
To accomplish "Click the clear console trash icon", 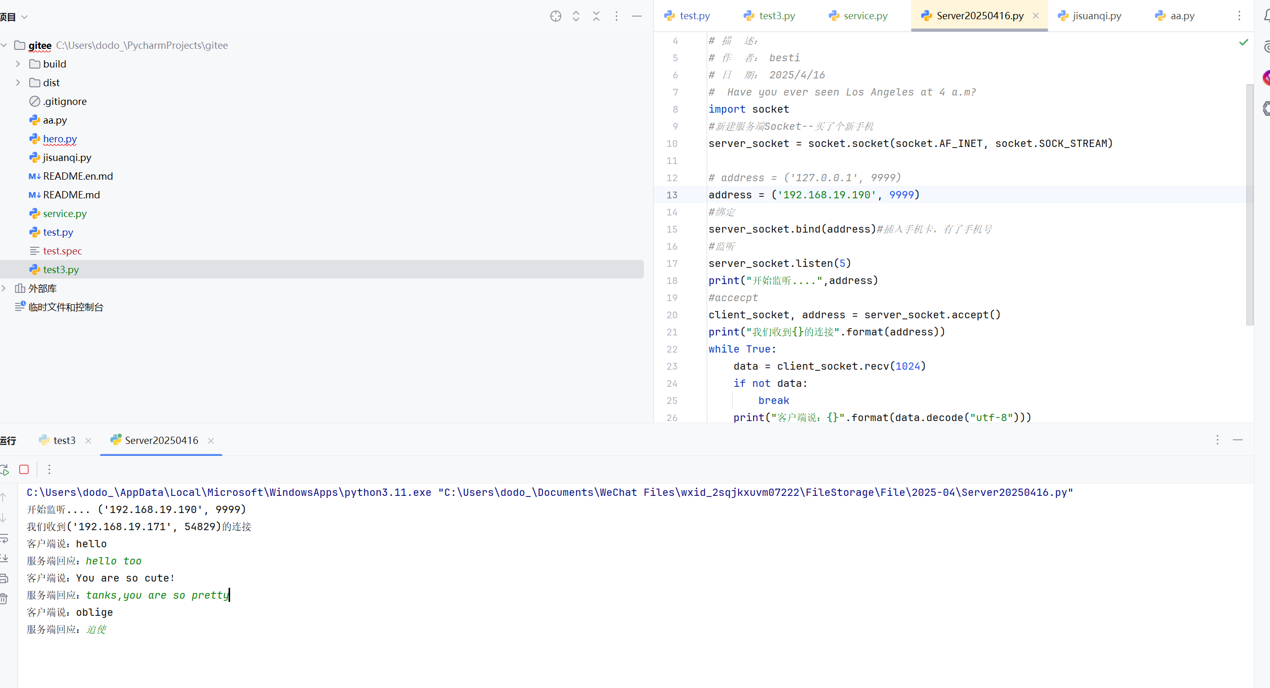I will [4, 598].
